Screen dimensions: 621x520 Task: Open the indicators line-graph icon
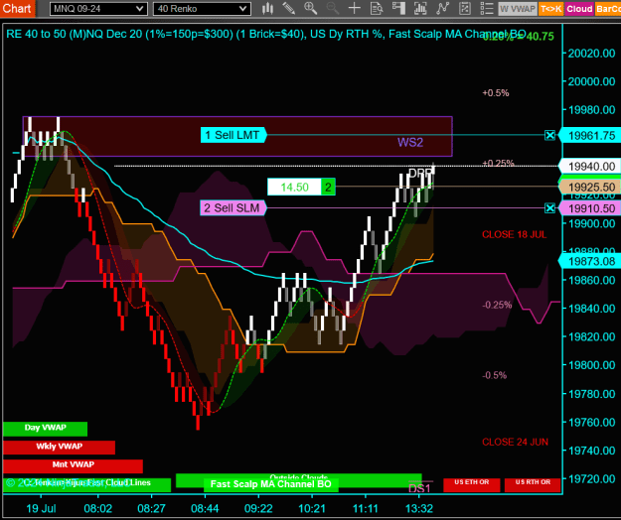443,8
